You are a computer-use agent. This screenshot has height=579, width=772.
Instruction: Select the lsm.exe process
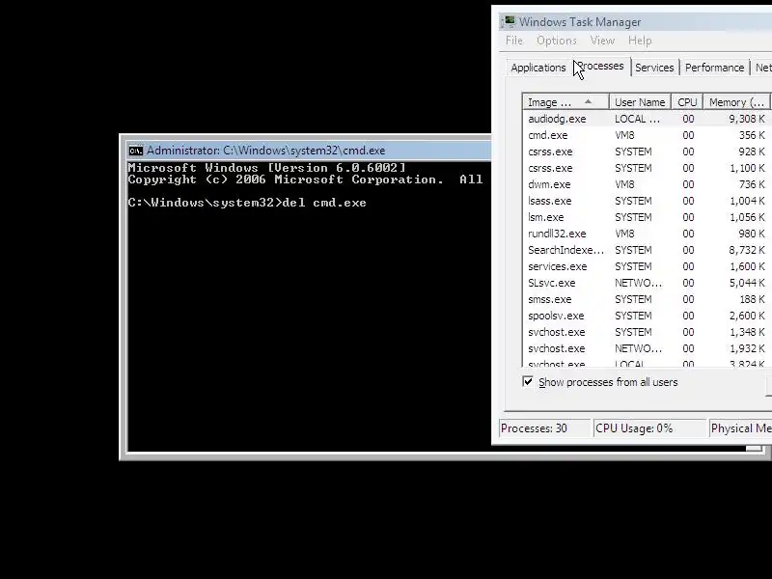pos(647,217)
